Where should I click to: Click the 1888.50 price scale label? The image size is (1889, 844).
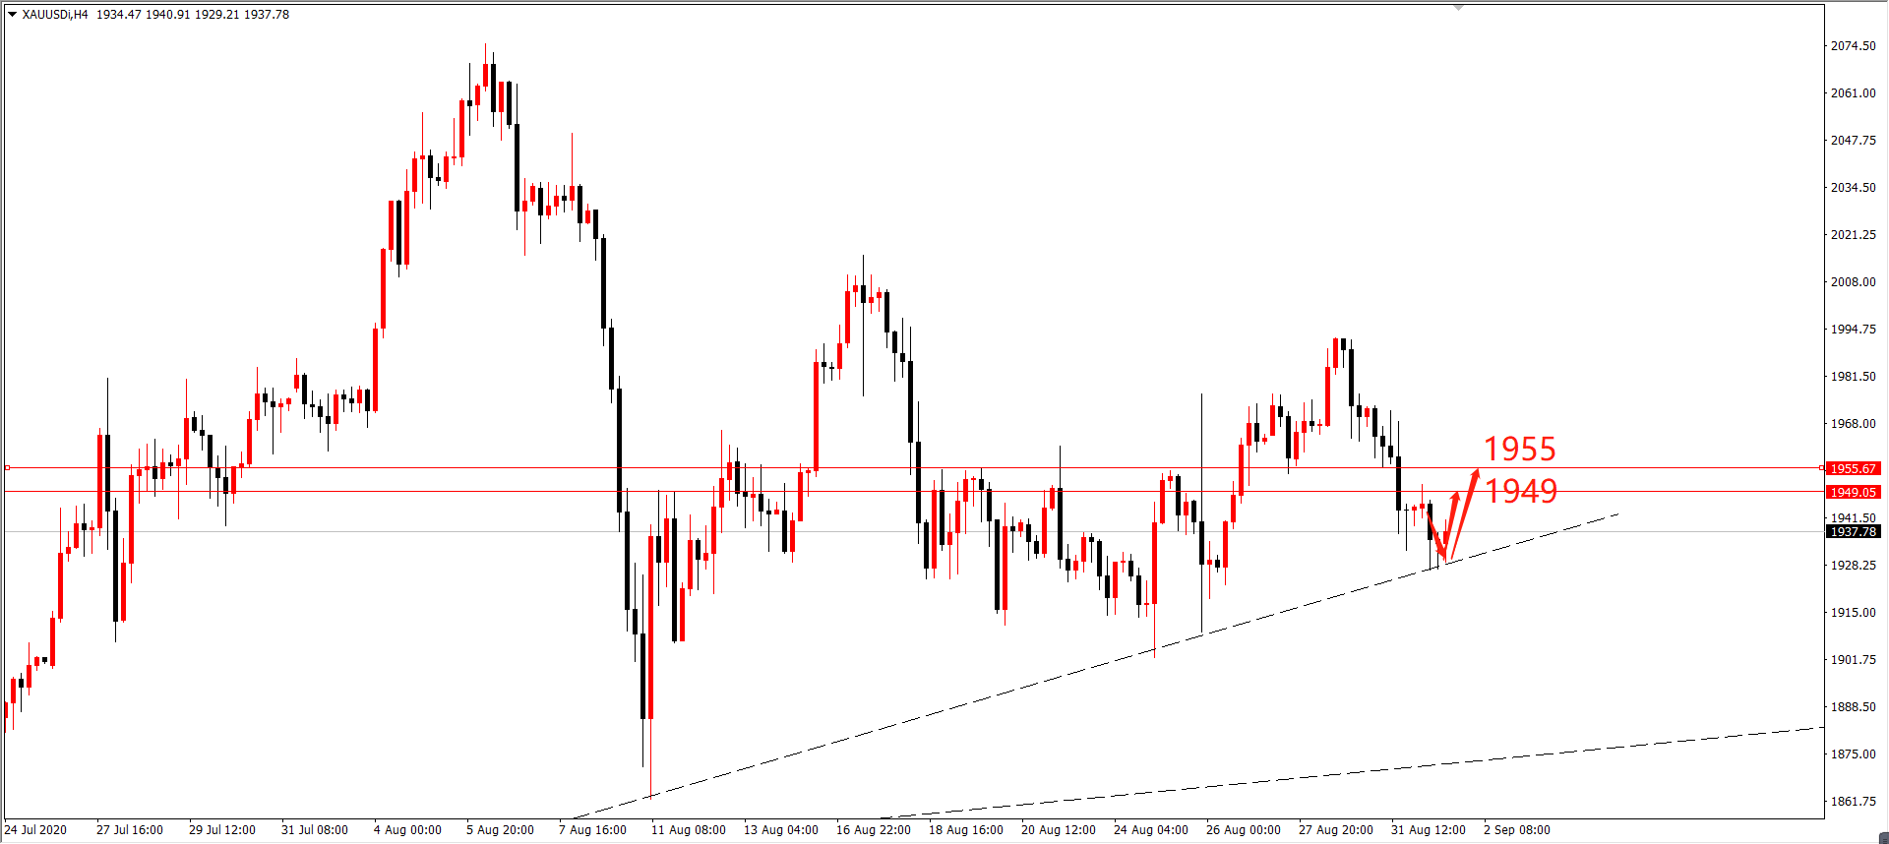(x=1853, y=707)
